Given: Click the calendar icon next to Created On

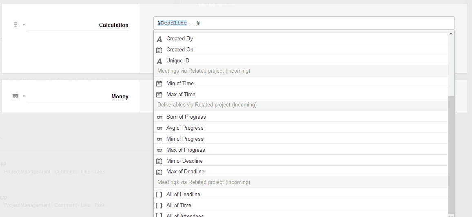Looking at the screenshot, I should click(159, 50).
